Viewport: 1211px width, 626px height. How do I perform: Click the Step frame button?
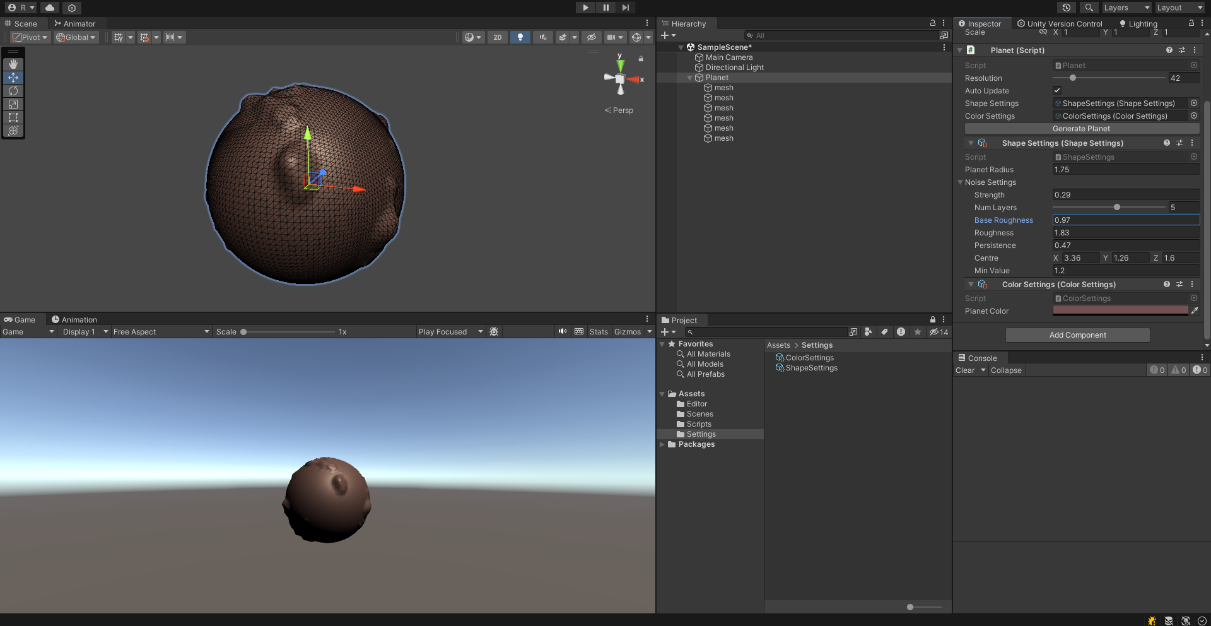(625, 8)
